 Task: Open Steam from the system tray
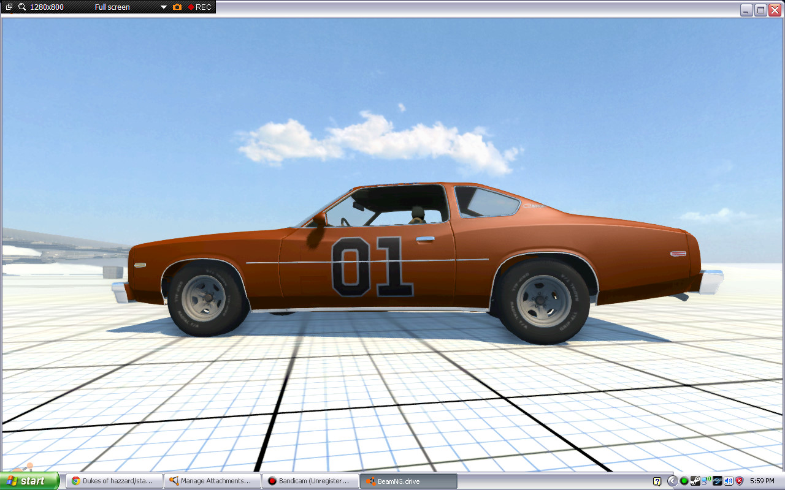(695, 481)
